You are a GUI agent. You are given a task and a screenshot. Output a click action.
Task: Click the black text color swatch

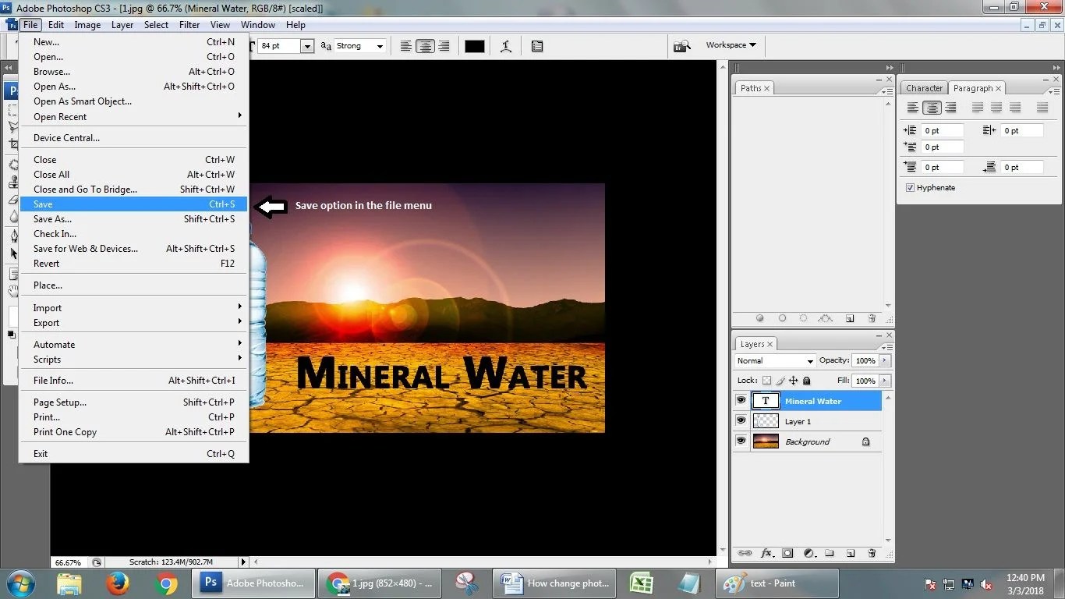pyautogui.click(x=474, y=46)
